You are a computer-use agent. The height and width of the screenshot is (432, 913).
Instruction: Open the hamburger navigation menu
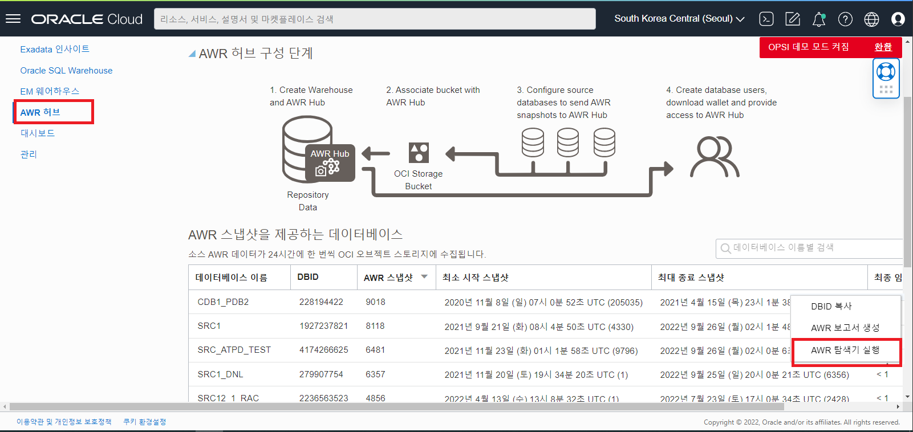[13, 19]
